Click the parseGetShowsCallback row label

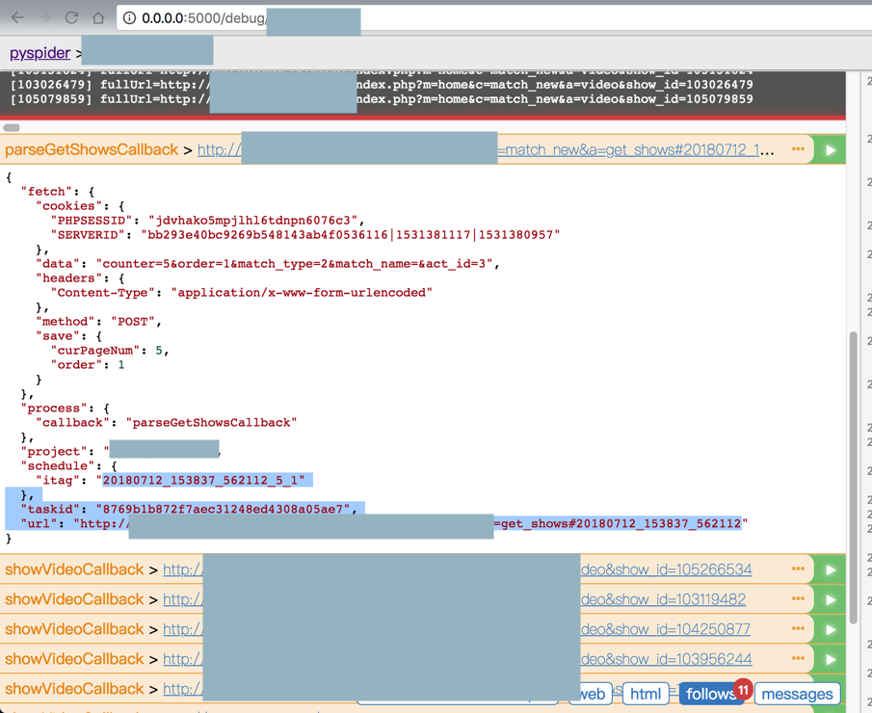[x=92, y=149]
